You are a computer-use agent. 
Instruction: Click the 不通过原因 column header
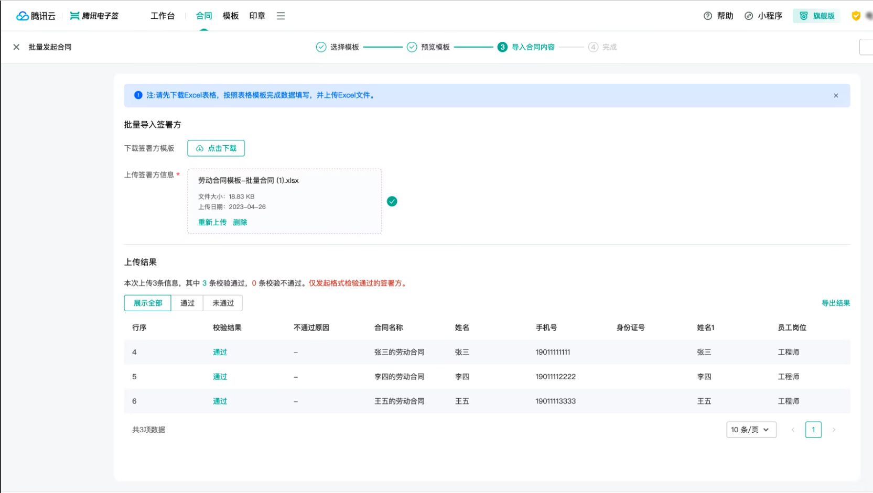(311, 327)
